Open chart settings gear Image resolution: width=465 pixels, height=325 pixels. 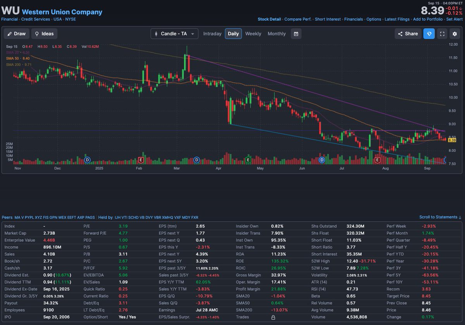pos(455,34)
